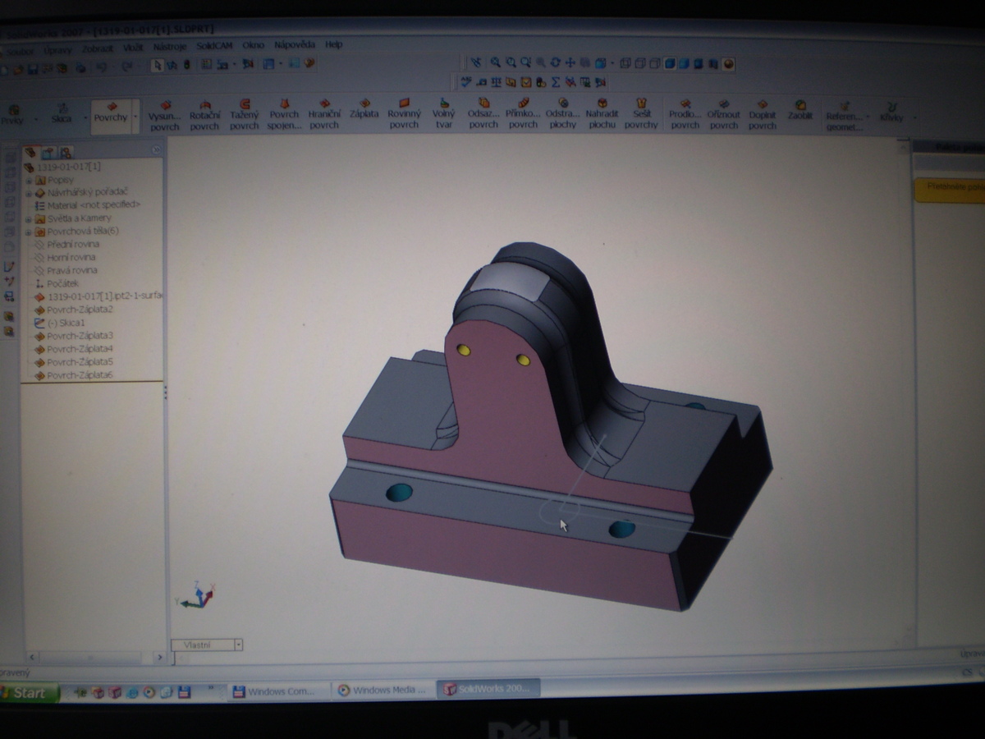Click the Zaoblit fillet tool
Screen dimensions: 985x739
point(800,111)
